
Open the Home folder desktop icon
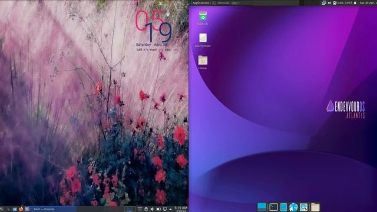pos(203,62)
